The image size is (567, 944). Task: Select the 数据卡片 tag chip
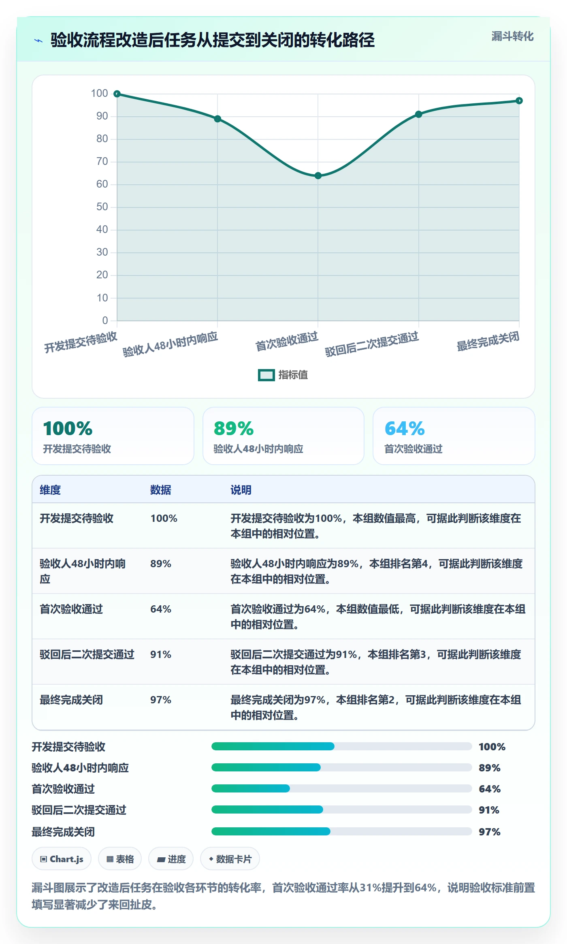230,859
